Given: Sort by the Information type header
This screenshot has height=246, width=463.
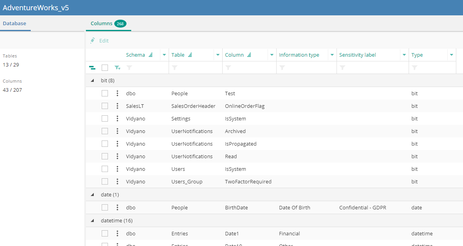Looking at the screenshot, I should pyautogui.click(x=299, y=55).
